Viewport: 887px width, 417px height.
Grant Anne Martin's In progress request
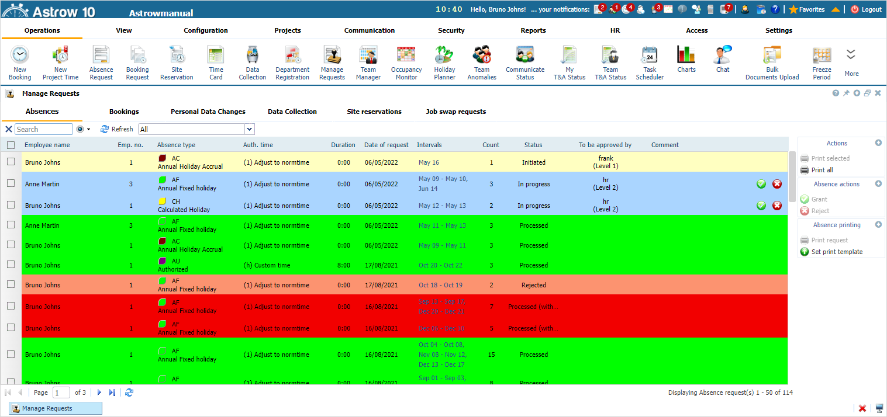(x=761, y=183)
